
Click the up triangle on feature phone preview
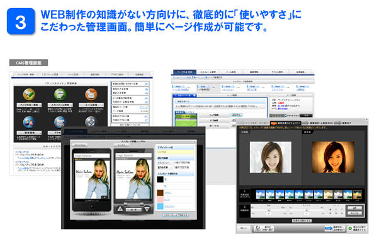point(120,209)
